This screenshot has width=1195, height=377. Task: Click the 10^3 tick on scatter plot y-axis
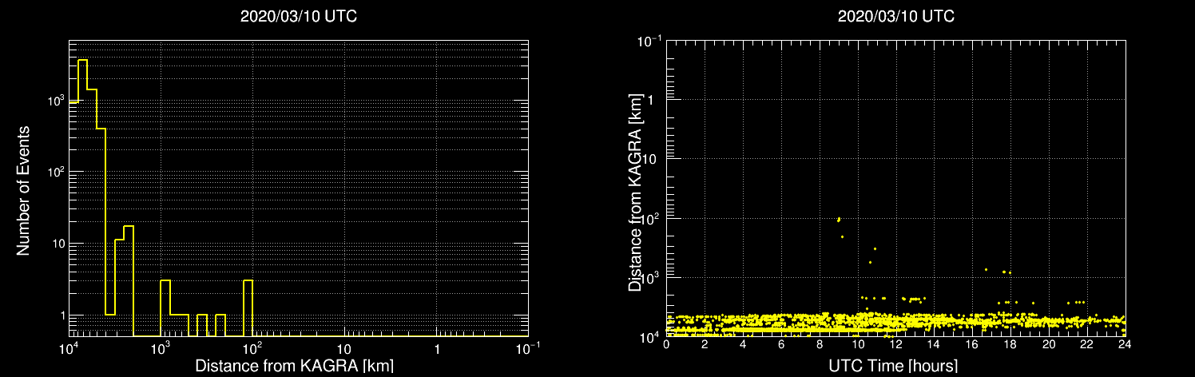[x=651, y=277]
